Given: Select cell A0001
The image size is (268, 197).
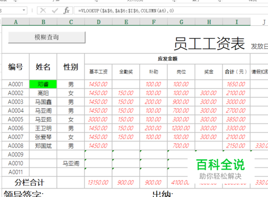Looking at the screenshot, I should pyautogui.click(x=16, y=84).
